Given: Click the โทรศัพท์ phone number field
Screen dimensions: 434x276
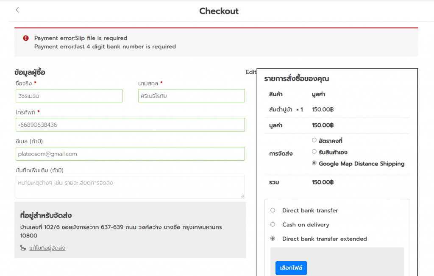Looking at the screenshot, I should pos(130,125).
